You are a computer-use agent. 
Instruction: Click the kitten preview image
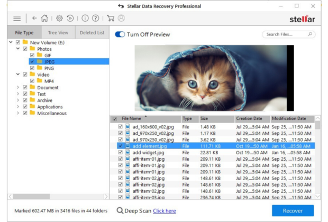point(214,78)
